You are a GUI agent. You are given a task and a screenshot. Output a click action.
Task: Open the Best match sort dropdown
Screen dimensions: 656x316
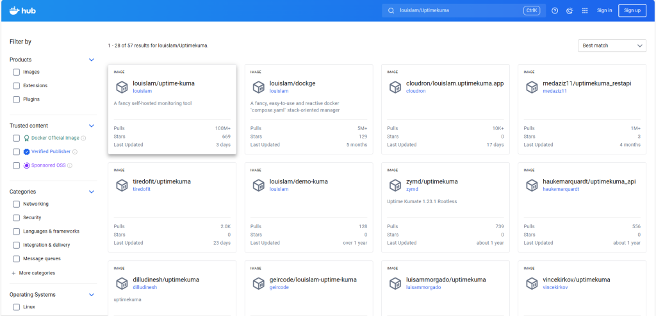click(611, 46)
